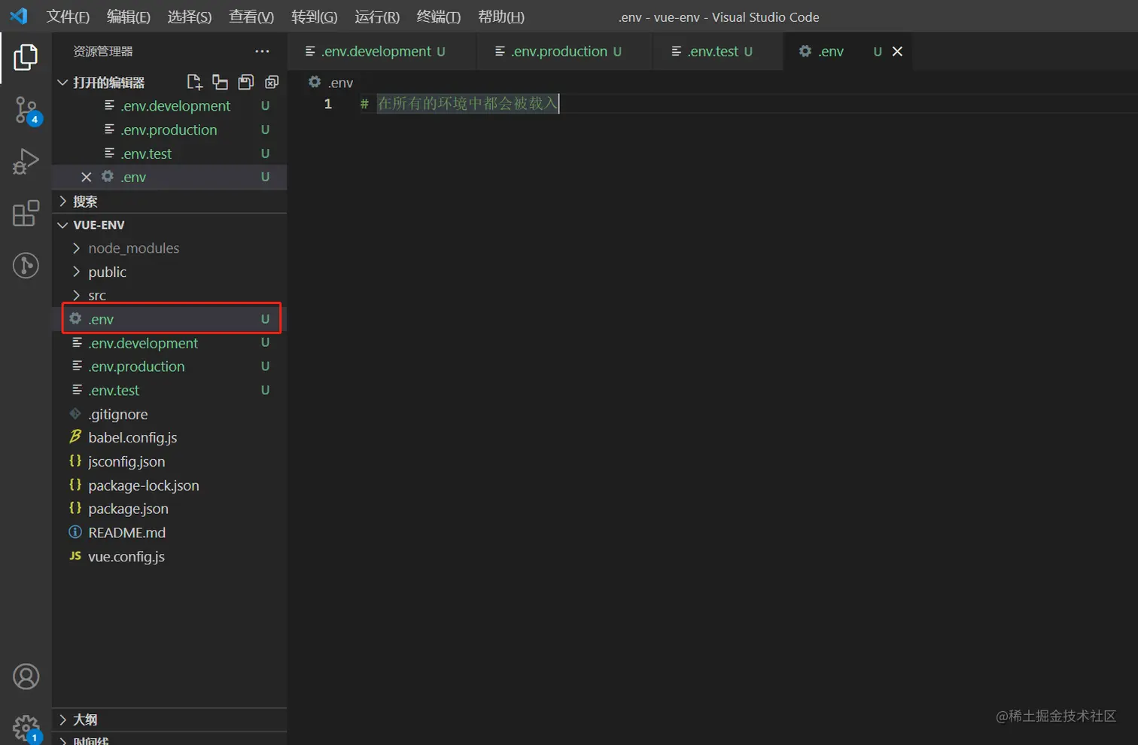Toggle vertical/horizontal editor layout icon
Image resolution: width=1138 pixels, height=745 pixels.
point(220,82)
